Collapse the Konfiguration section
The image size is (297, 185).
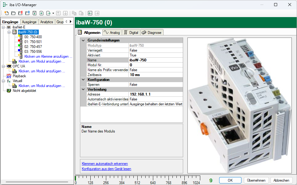(x=83, y=80)
